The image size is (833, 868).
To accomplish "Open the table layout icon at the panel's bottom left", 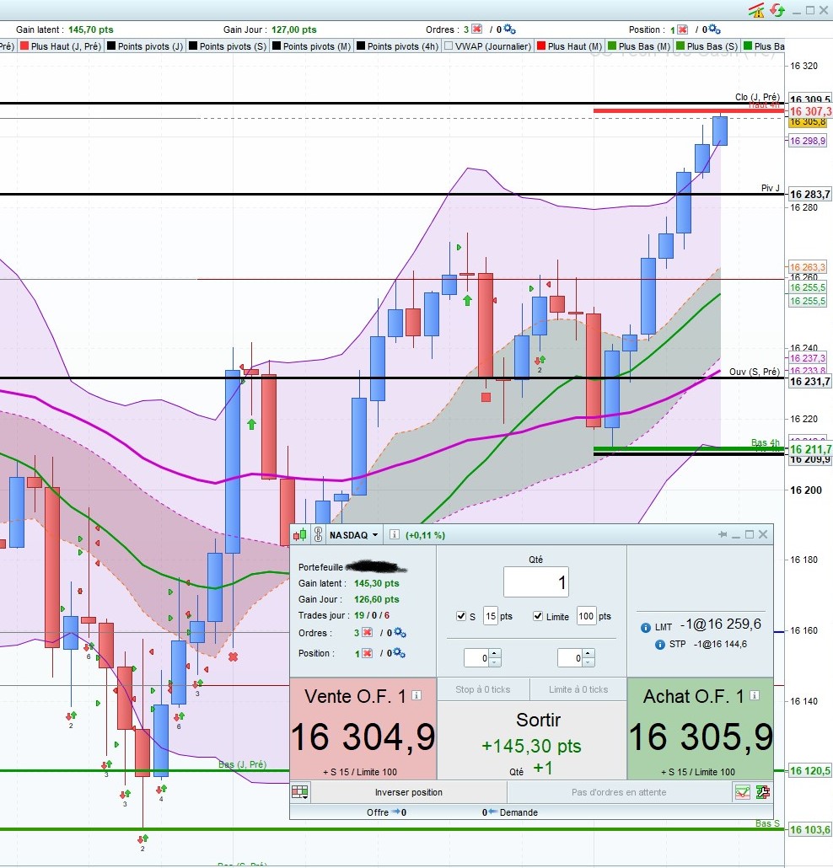I will 300,792.
